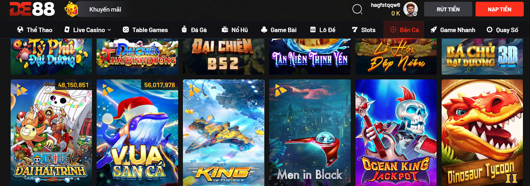
Task: Open the search magnifier icon
Action: pyautogui.click(x=357, y=9)
